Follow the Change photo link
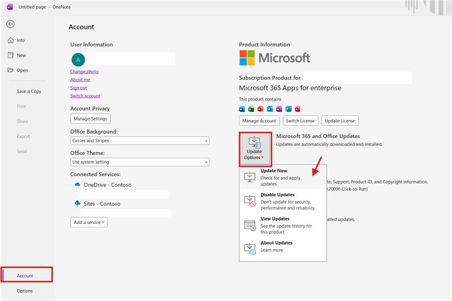The height and width of the screenshot is (301, 452). (84, 71)
